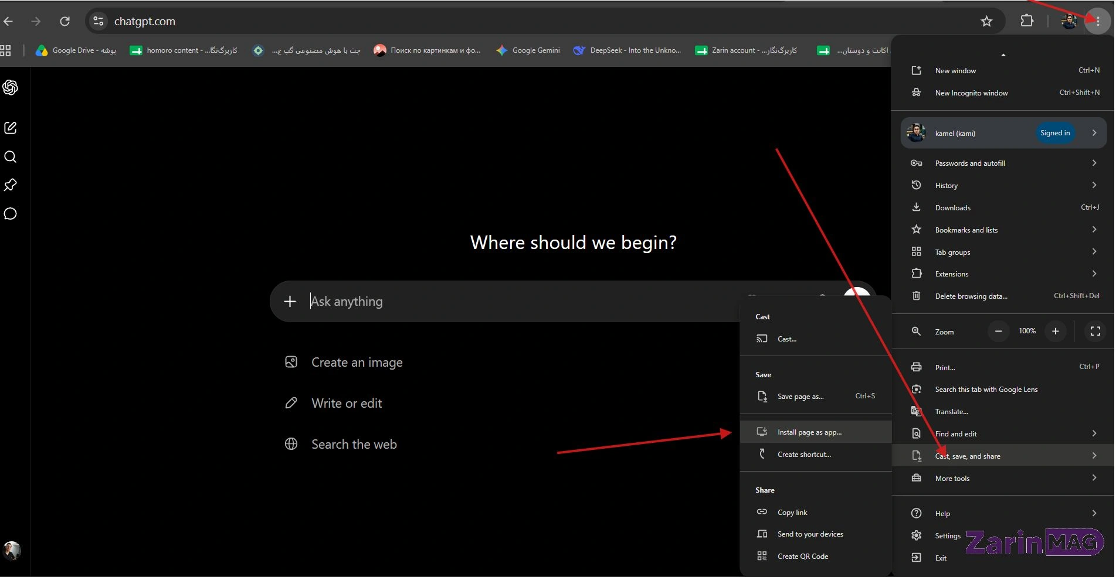Open the user avatar at sidebar bottom
This screenshot has height=577, width=1116.
point(12,550)
